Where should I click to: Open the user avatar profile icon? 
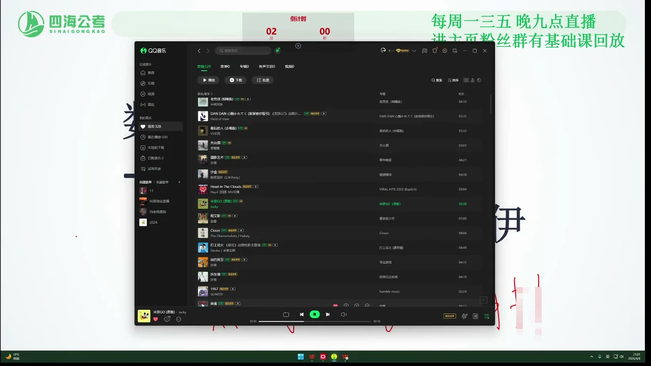click(383, 50)
